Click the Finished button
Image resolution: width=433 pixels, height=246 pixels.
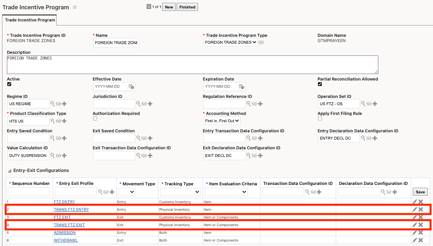(187, 7)
